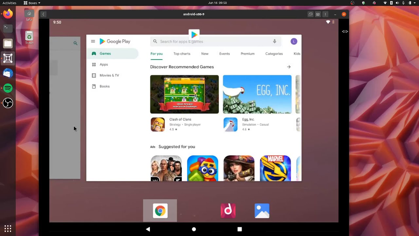The height and width of the screenshot is (236, 419).
Task: Click the Google Play logo
Action: (x=115, y=41)
